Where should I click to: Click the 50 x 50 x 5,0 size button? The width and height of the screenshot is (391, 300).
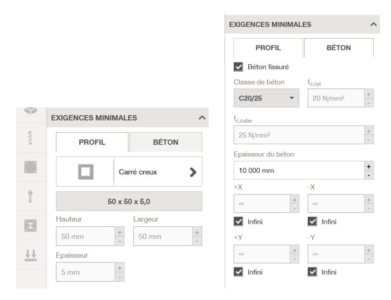[129, 201]
